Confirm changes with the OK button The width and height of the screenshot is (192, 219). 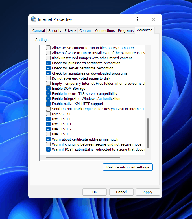95,192
